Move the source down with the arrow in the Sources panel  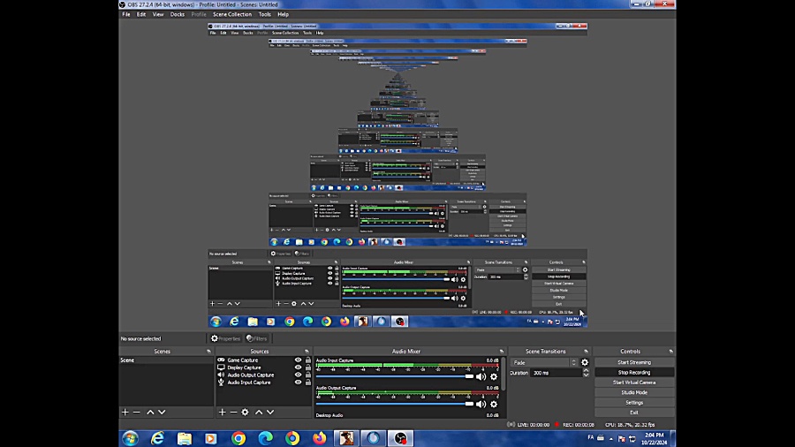tap(270, 412)
